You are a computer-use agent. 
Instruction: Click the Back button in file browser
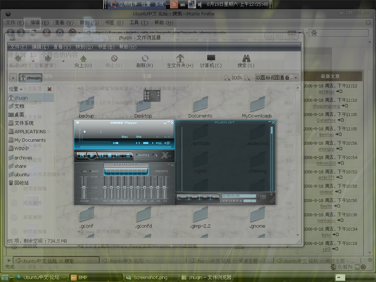click(x=18, y=61)
